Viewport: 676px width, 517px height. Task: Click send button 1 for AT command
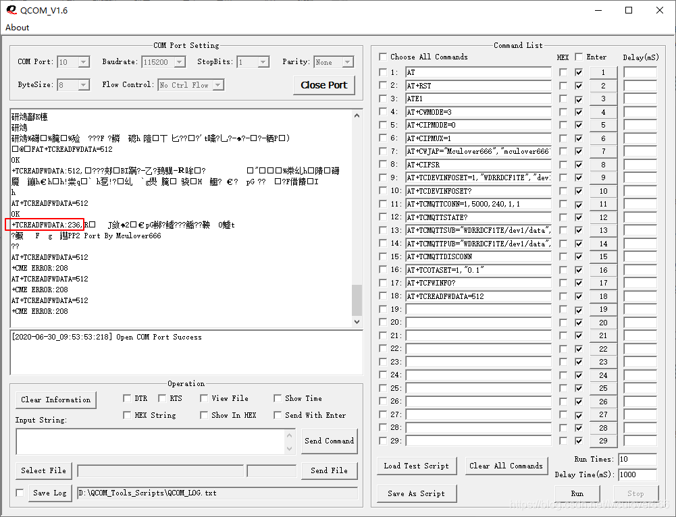603,72
